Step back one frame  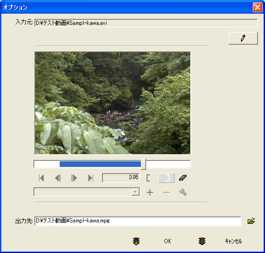coord(58,178)
